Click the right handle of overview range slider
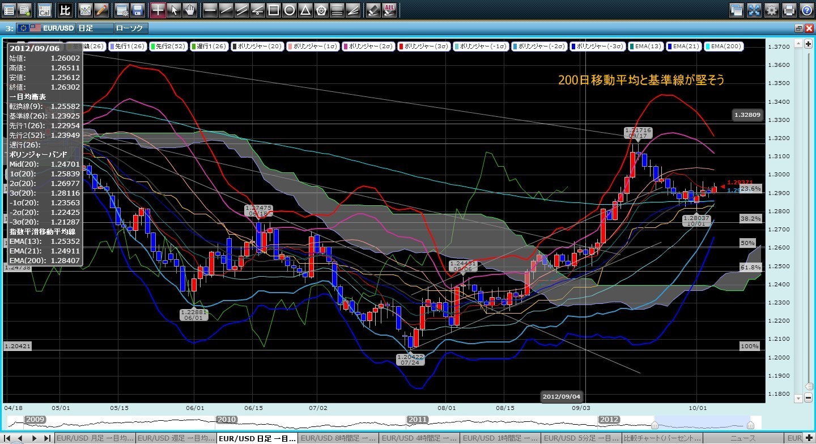Image resolution: width=816 pixels, height=444 pixels. [x=750, y=425]
